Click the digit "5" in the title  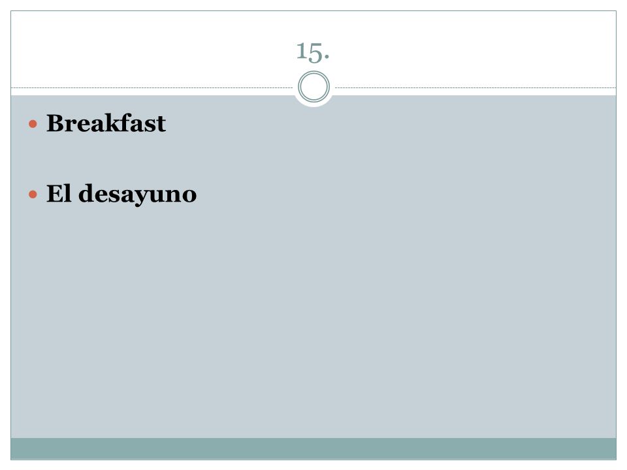315,53
